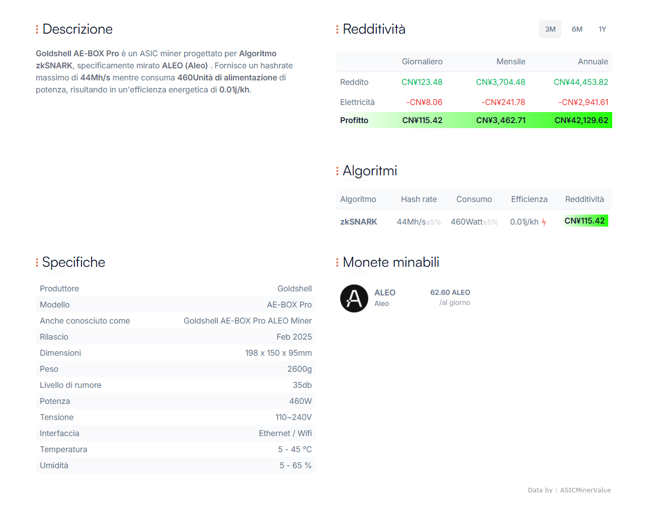Image resolution: width=652 pixels, height=522 pixels.
Task: Click the Specifiche section heading
Action: point(73,262)
